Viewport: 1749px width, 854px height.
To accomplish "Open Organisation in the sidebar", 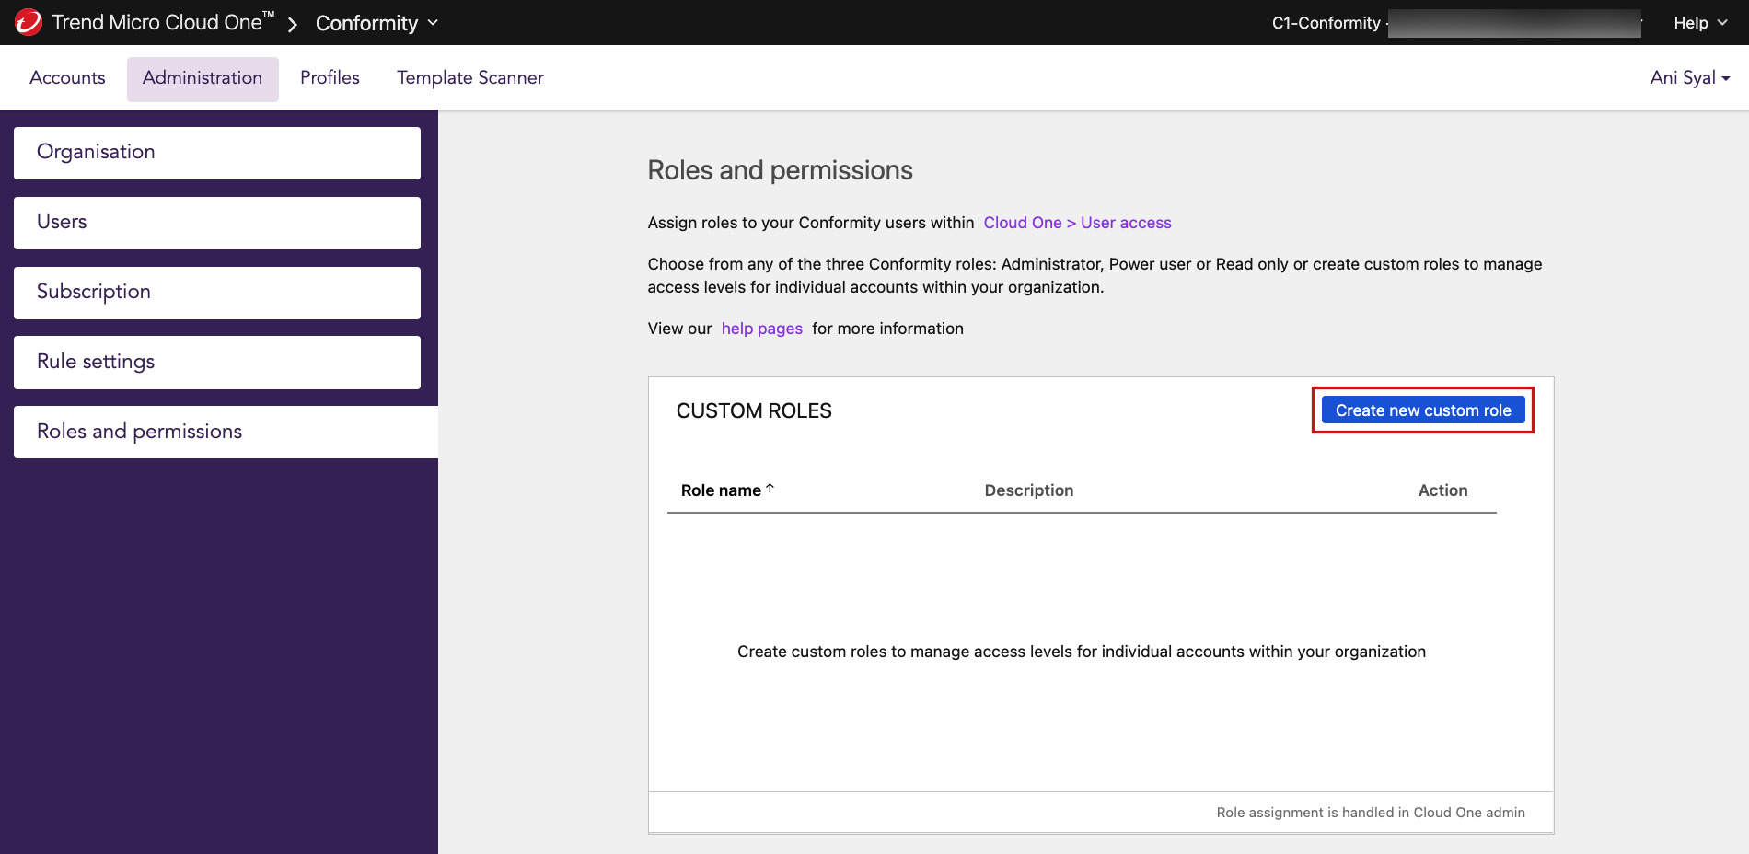I will tap(217, 153).
